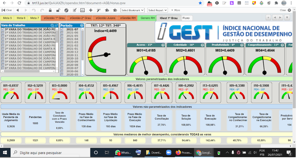Check the 2020-08 period checkbox
296x158 pixels.
point(62,65)
